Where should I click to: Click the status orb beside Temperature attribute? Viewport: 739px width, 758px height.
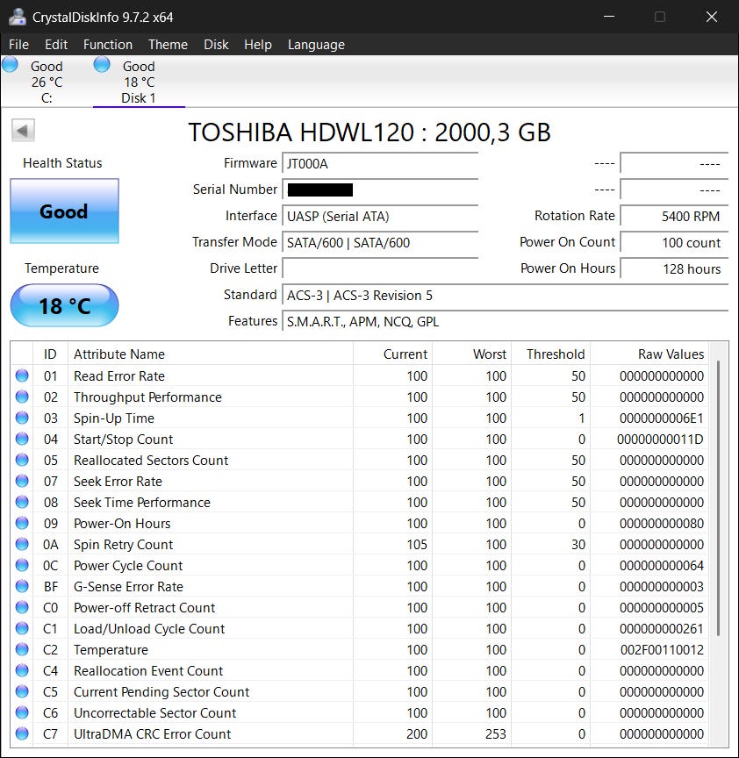[22, 650]
